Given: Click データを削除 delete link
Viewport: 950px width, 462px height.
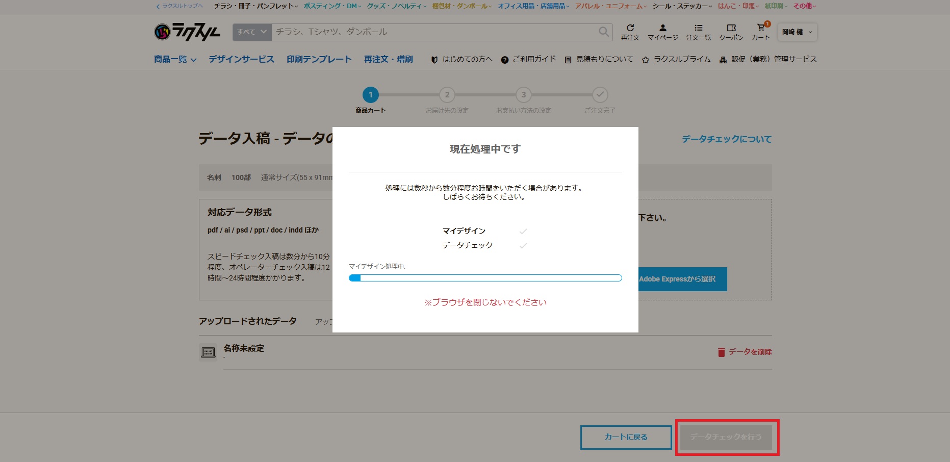Looking at the screenshot, I should (750, 352).
